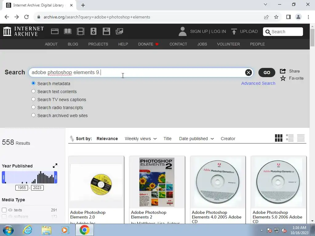Open the PROJECTS menu item
This screenshot has width=315, height=236.
(x=98, y=44)
